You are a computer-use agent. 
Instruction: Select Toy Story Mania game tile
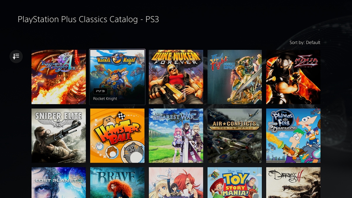tap(234, 183)
